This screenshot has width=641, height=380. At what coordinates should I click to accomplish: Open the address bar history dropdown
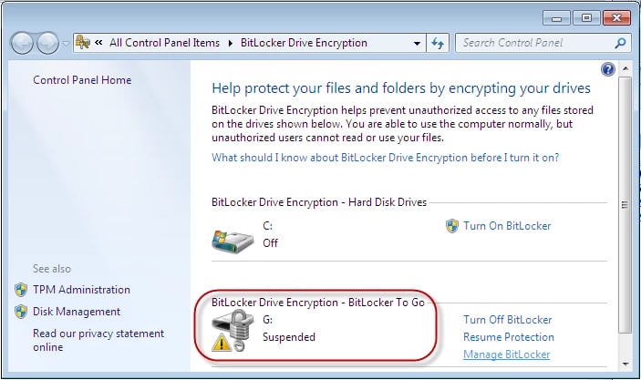417,43
